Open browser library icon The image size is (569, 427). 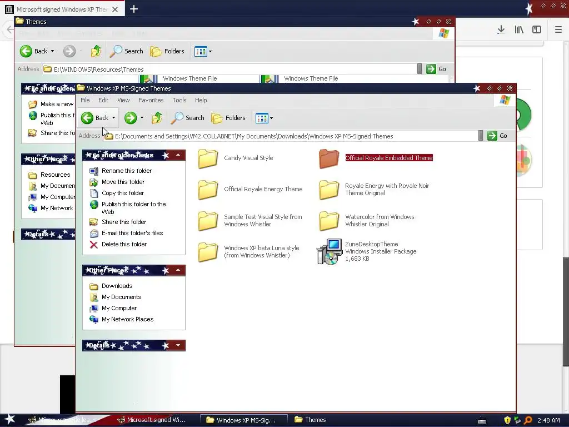pos(519,30)
